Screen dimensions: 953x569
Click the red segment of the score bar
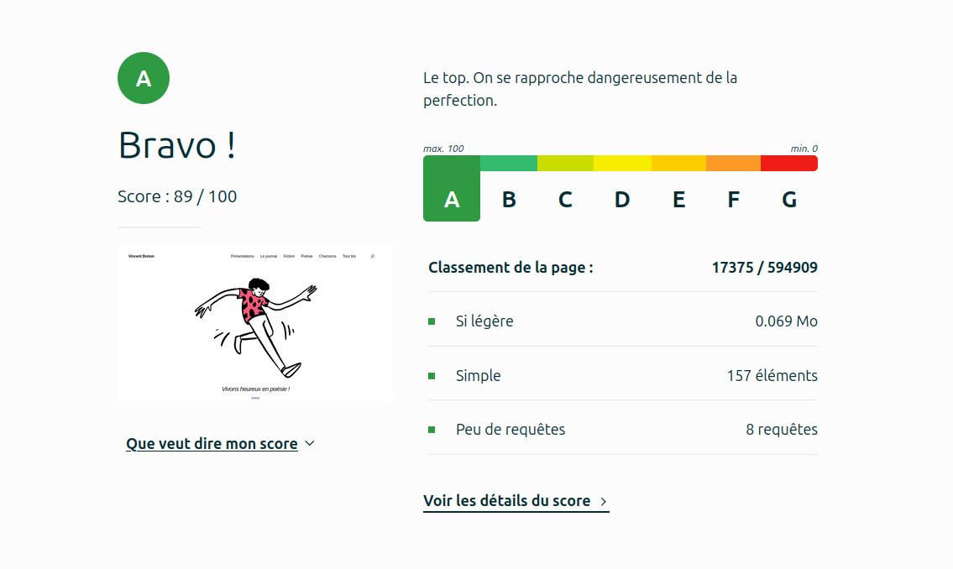click(x=789, y=164)
